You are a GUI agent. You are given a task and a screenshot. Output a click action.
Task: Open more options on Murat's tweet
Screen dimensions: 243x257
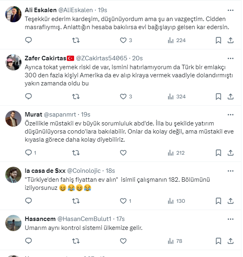point(230,115)
